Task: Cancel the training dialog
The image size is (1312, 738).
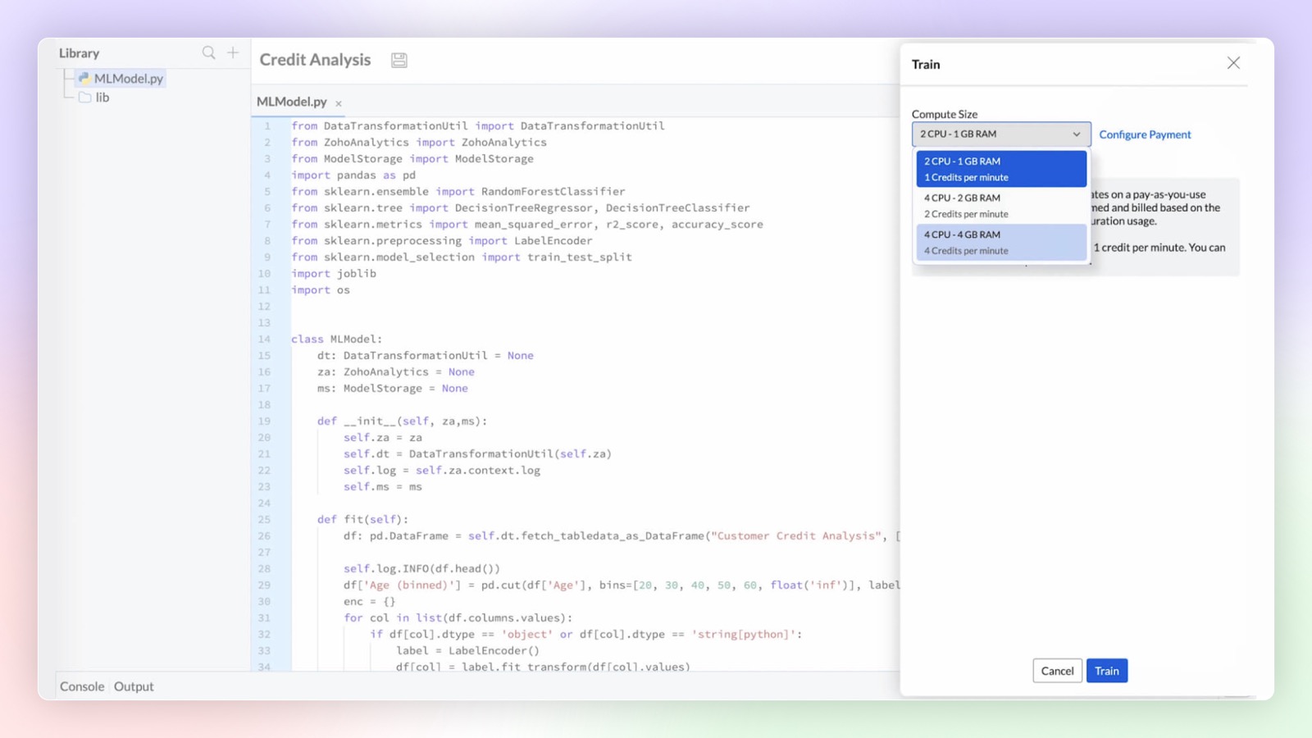Action: point(1057,671)
